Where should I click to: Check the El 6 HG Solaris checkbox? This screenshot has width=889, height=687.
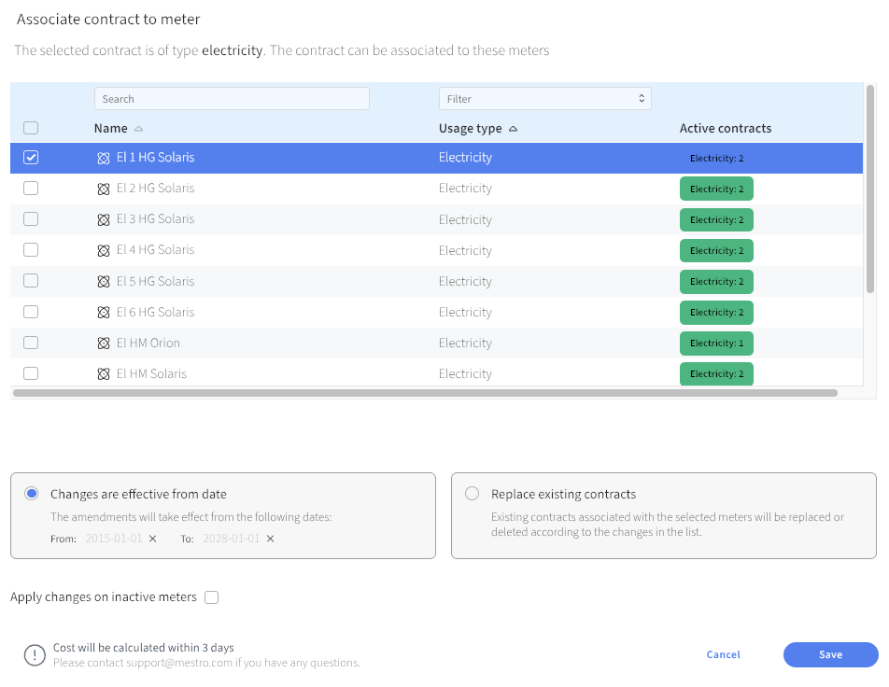click(x=31, y=312)
